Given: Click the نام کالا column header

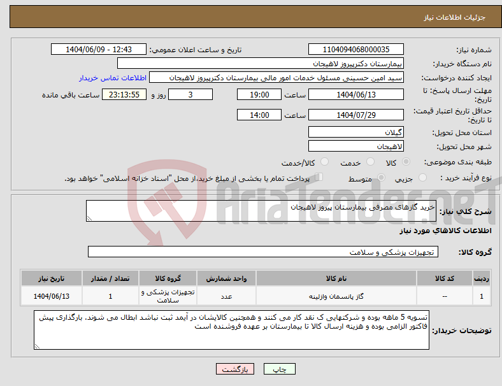Looking at the screenshot, I should coord(336,278).
